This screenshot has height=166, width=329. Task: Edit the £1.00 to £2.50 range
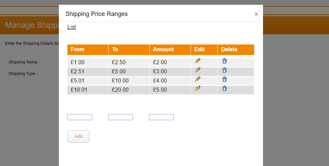198,61
